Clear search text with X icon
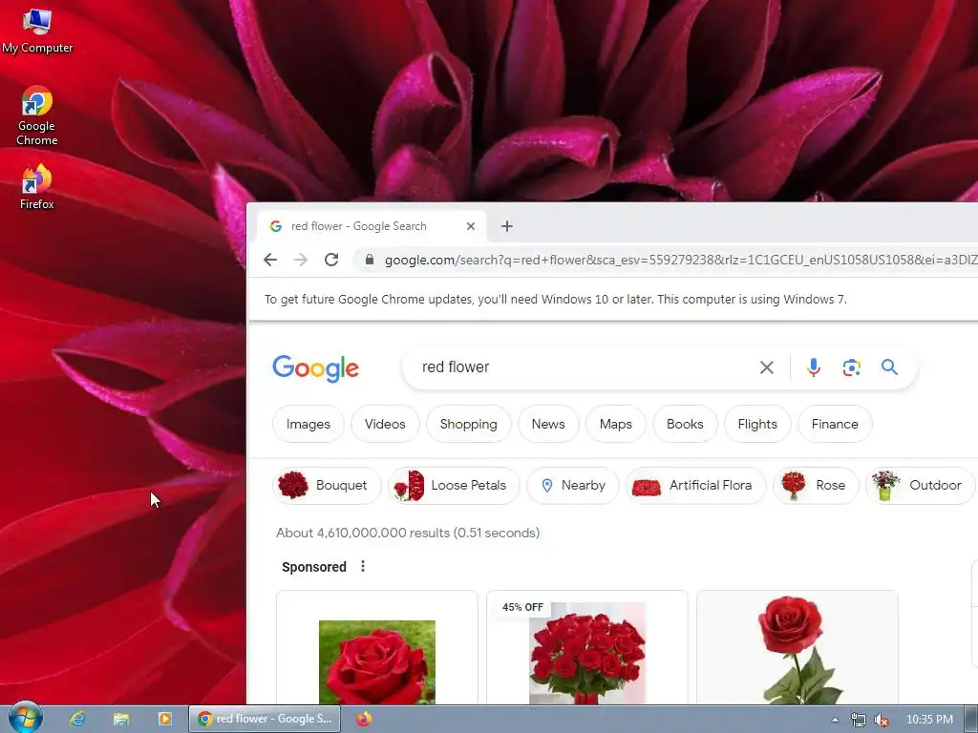The height and width of the screenshot is (733, 978). [x=767, y=367]
